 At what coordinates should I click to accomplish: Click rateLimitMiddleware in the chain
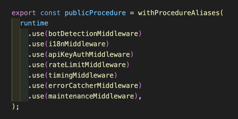tap(87, 65)
